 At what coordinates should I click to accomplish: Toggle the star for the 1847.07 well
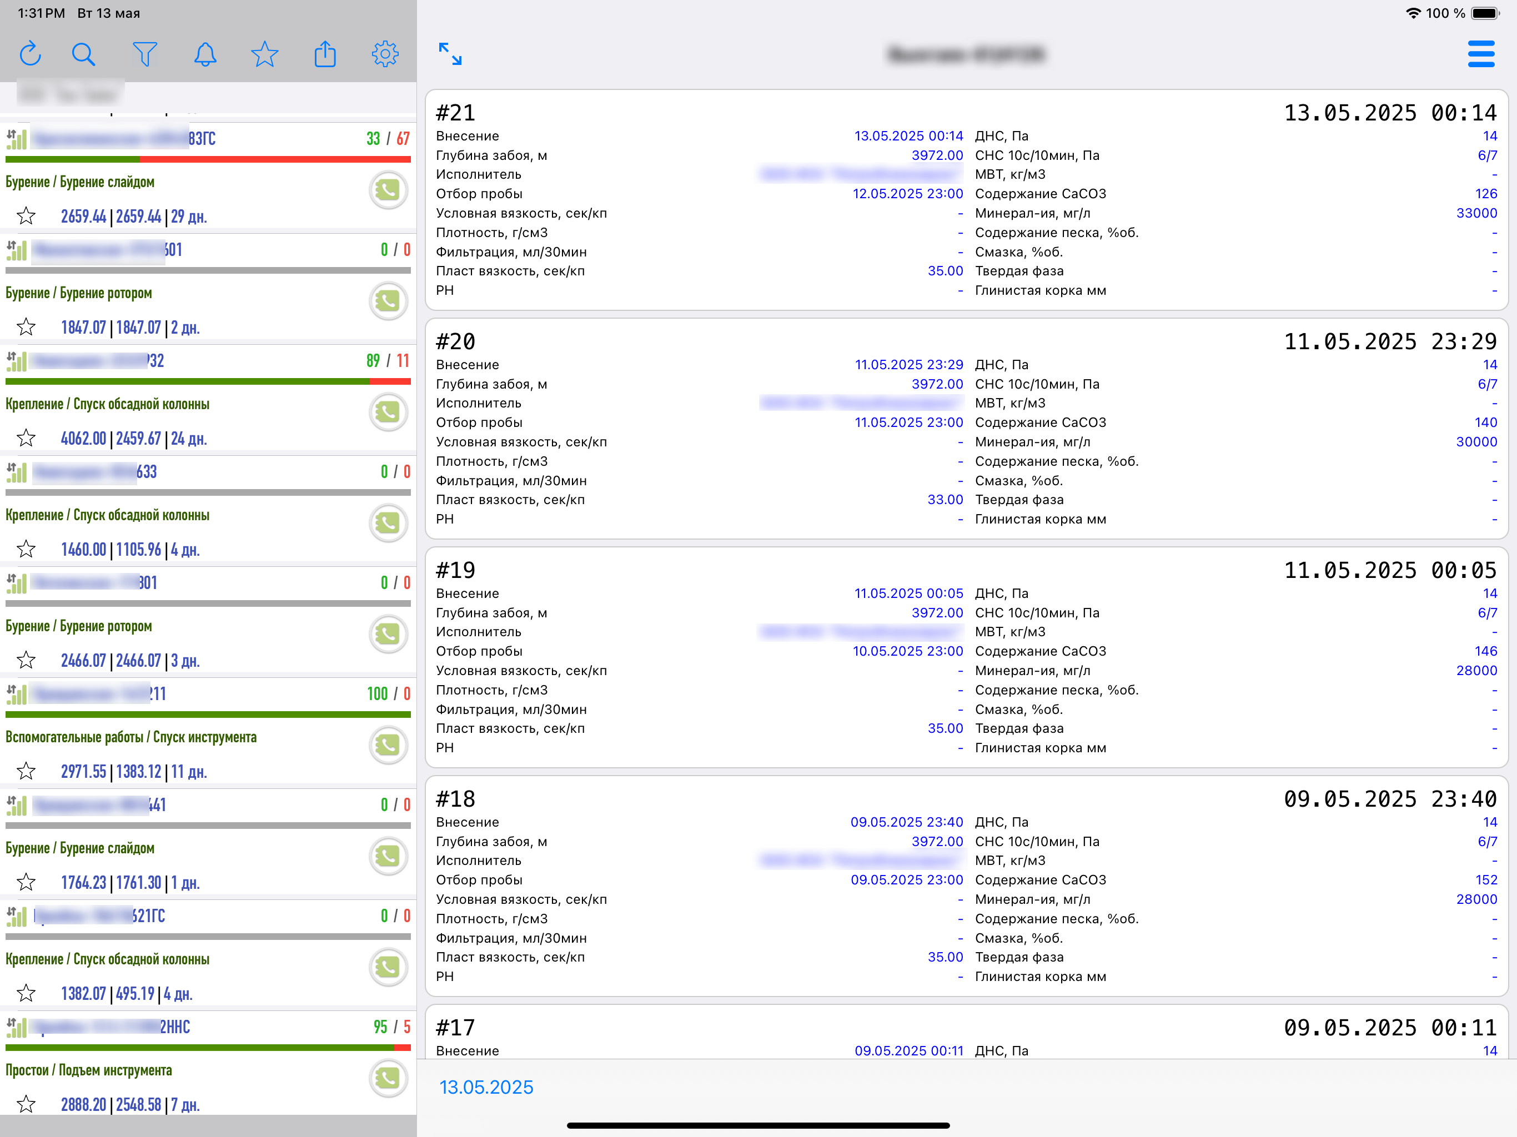(x=26, y=328)
